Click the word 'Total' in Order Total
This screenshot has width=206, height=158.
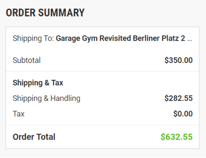pos(46,137)
